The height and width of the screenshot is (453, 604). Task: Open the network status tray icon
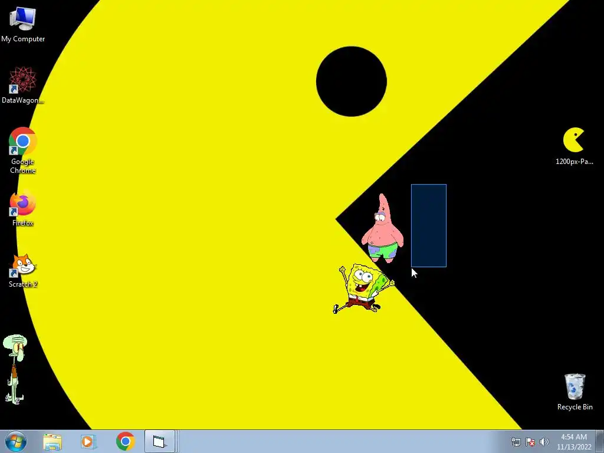(x=516, y=442)
